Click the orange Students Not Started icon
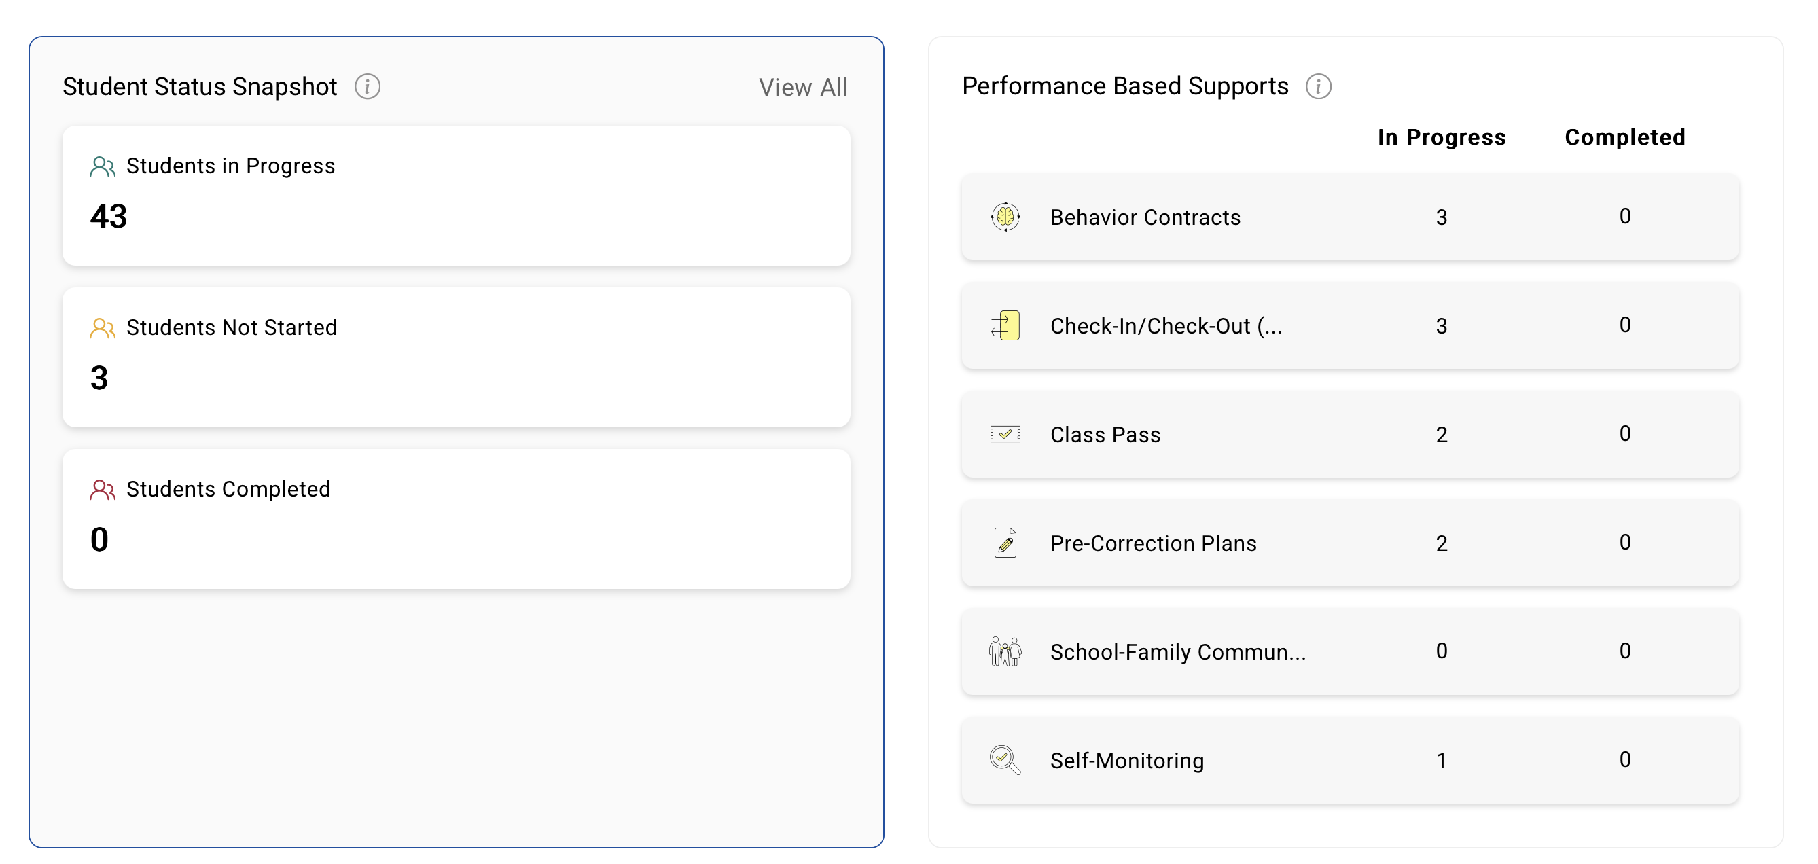This screenshot has height=864, width=1818. pyautogui.click(x=103, y=328)
